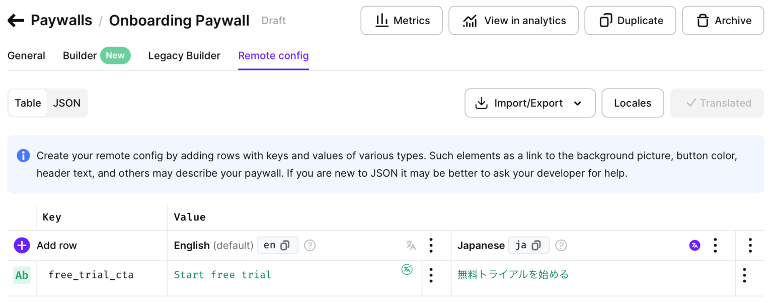773x303 pixels.
Task: Click help icon next to English locale
Action: 310,246
